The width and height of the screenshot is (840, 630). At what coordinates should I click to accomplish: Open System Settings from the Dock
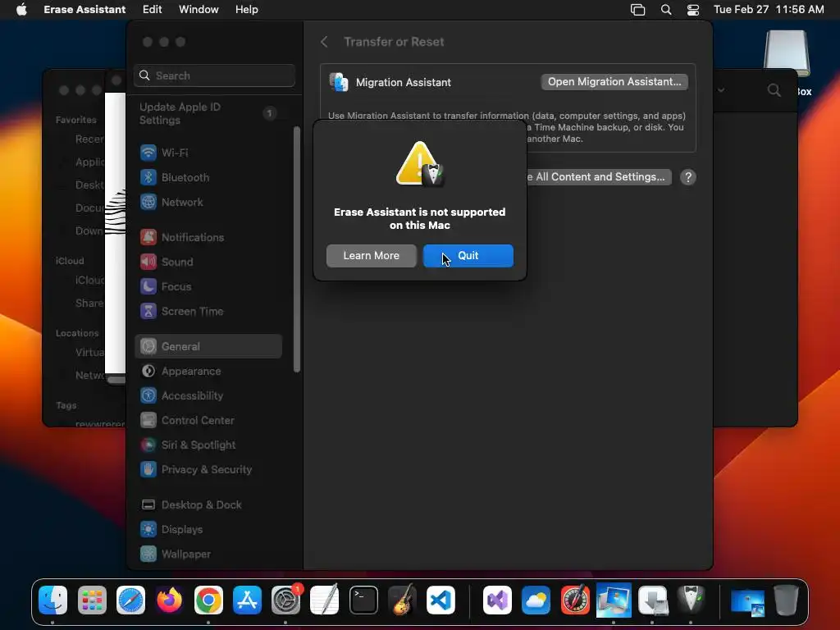285,600
